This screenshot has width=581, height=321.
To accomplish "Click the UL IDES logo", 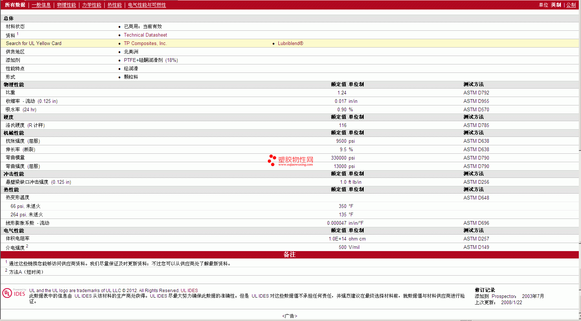I will pos(14,293).
